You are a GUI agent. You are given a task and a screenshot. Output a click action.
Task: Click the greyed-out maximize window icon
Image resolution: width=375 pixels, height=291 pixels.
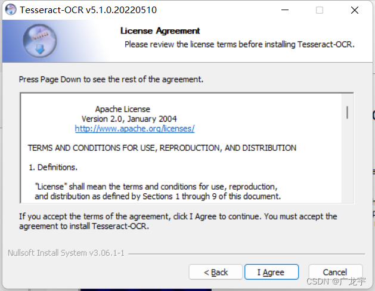(320, 10)
